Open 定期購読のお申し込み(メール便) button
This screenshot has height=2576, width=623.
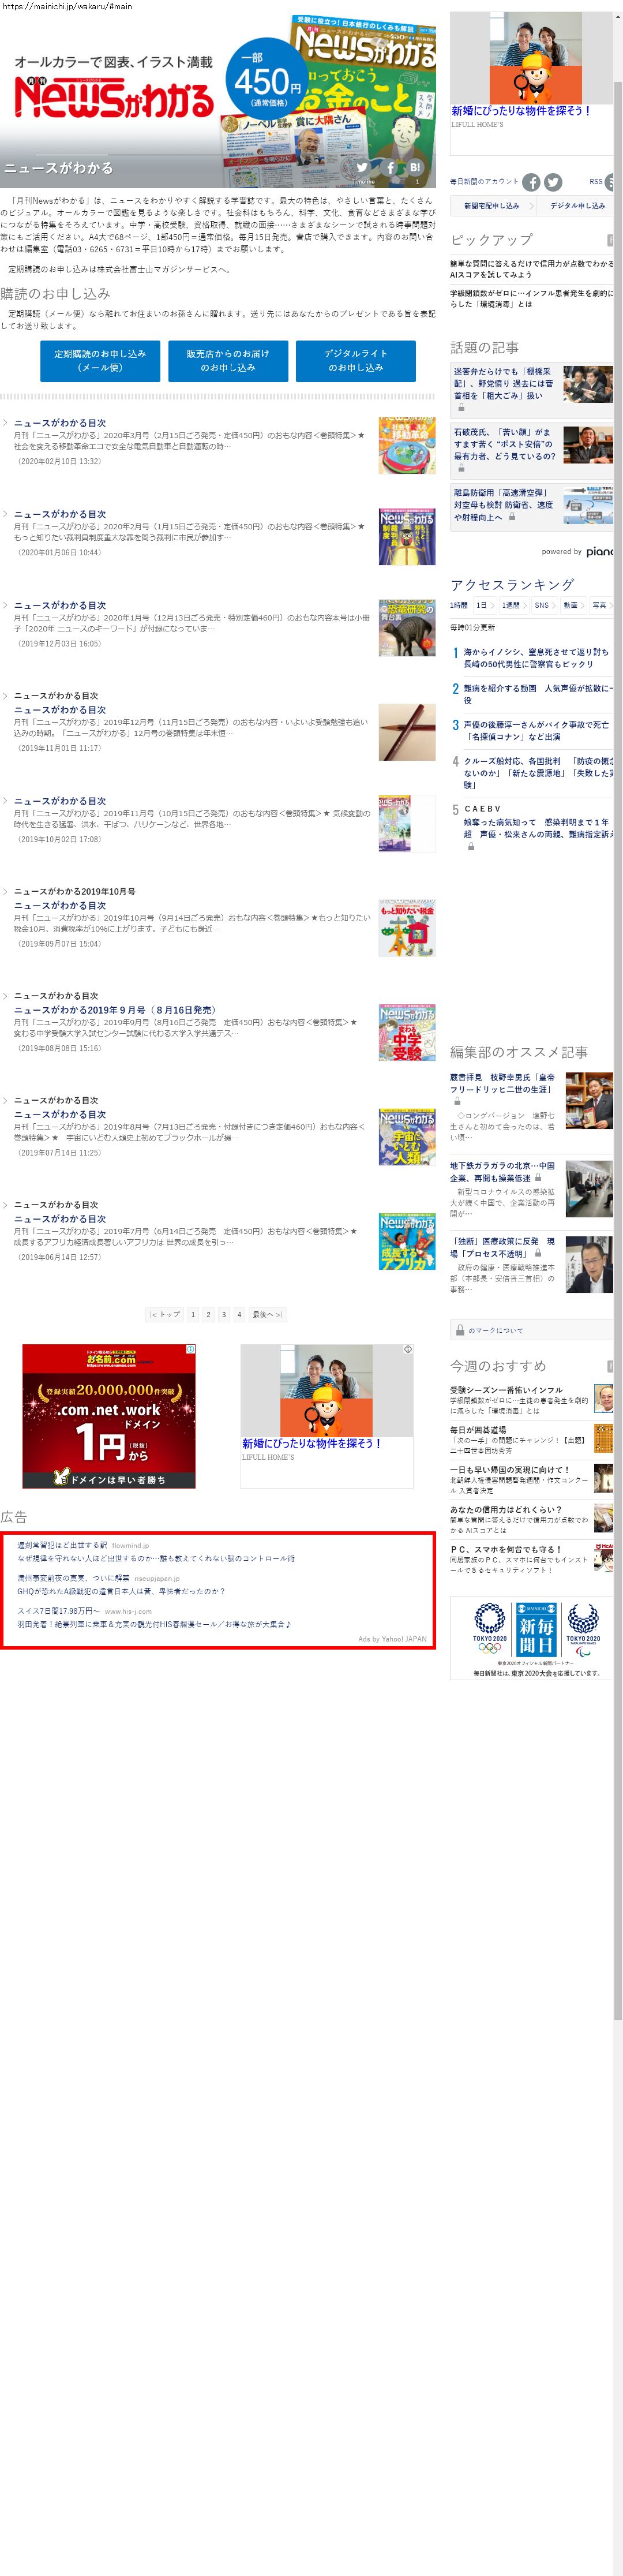pos(100,361)
